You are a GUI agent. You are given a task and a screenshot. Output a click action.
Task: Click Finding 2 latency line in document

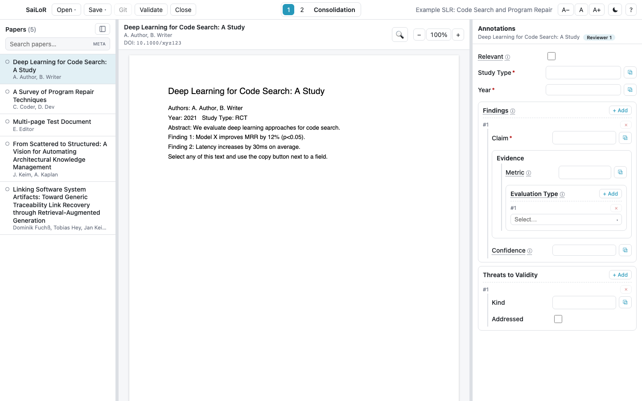234,147
